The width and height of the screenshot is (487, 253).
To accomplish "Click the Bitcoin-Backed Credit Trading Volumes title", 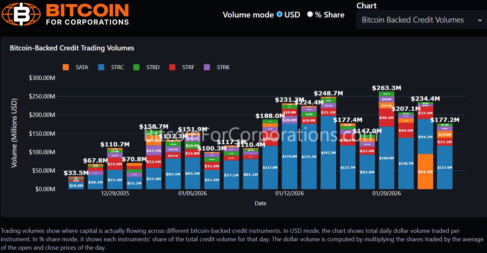I will click(x=72, y=48).
